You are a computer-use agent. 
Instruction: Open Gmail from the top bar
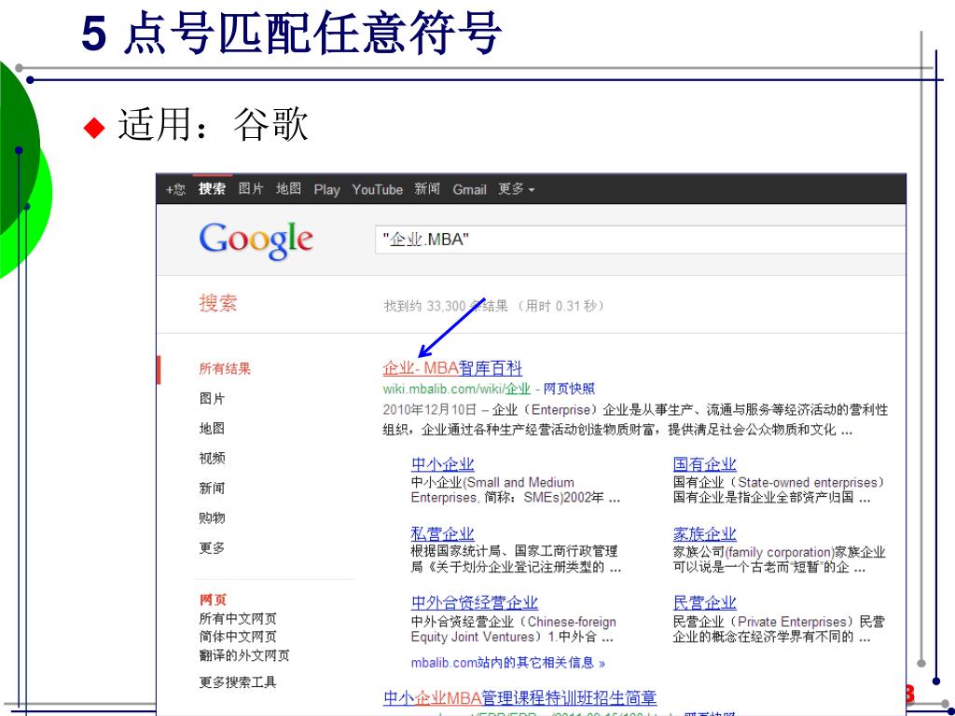pyautogui.click(x=470, y=189)
